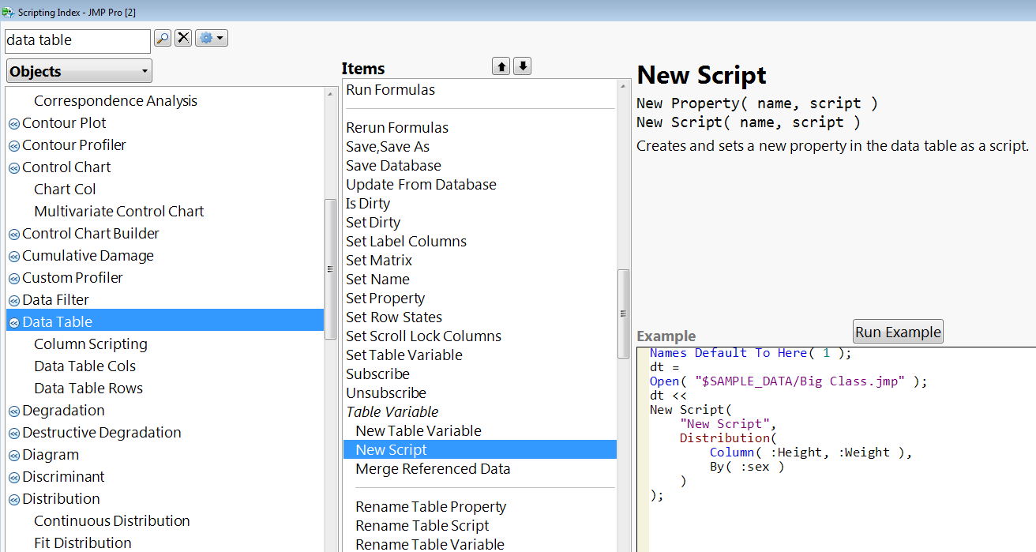Choose Rename Table Script item
The height and width of the screenshot is (552, 1036).
[422, 525]
